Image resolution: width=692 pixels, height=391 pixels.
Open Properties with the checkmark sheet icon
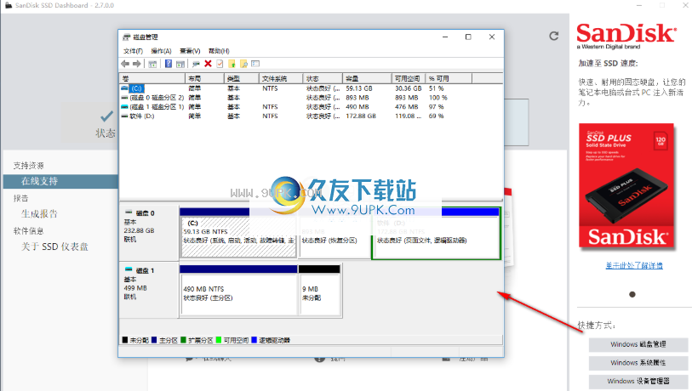(220, 64)
